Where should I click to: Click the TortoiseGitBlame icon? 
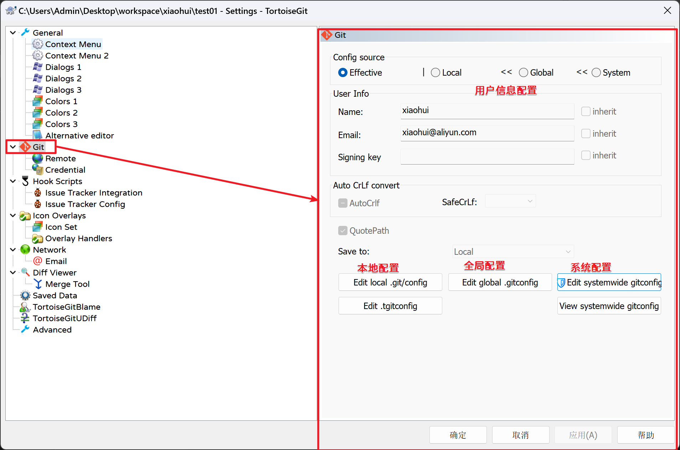click(x=25, y=307)
